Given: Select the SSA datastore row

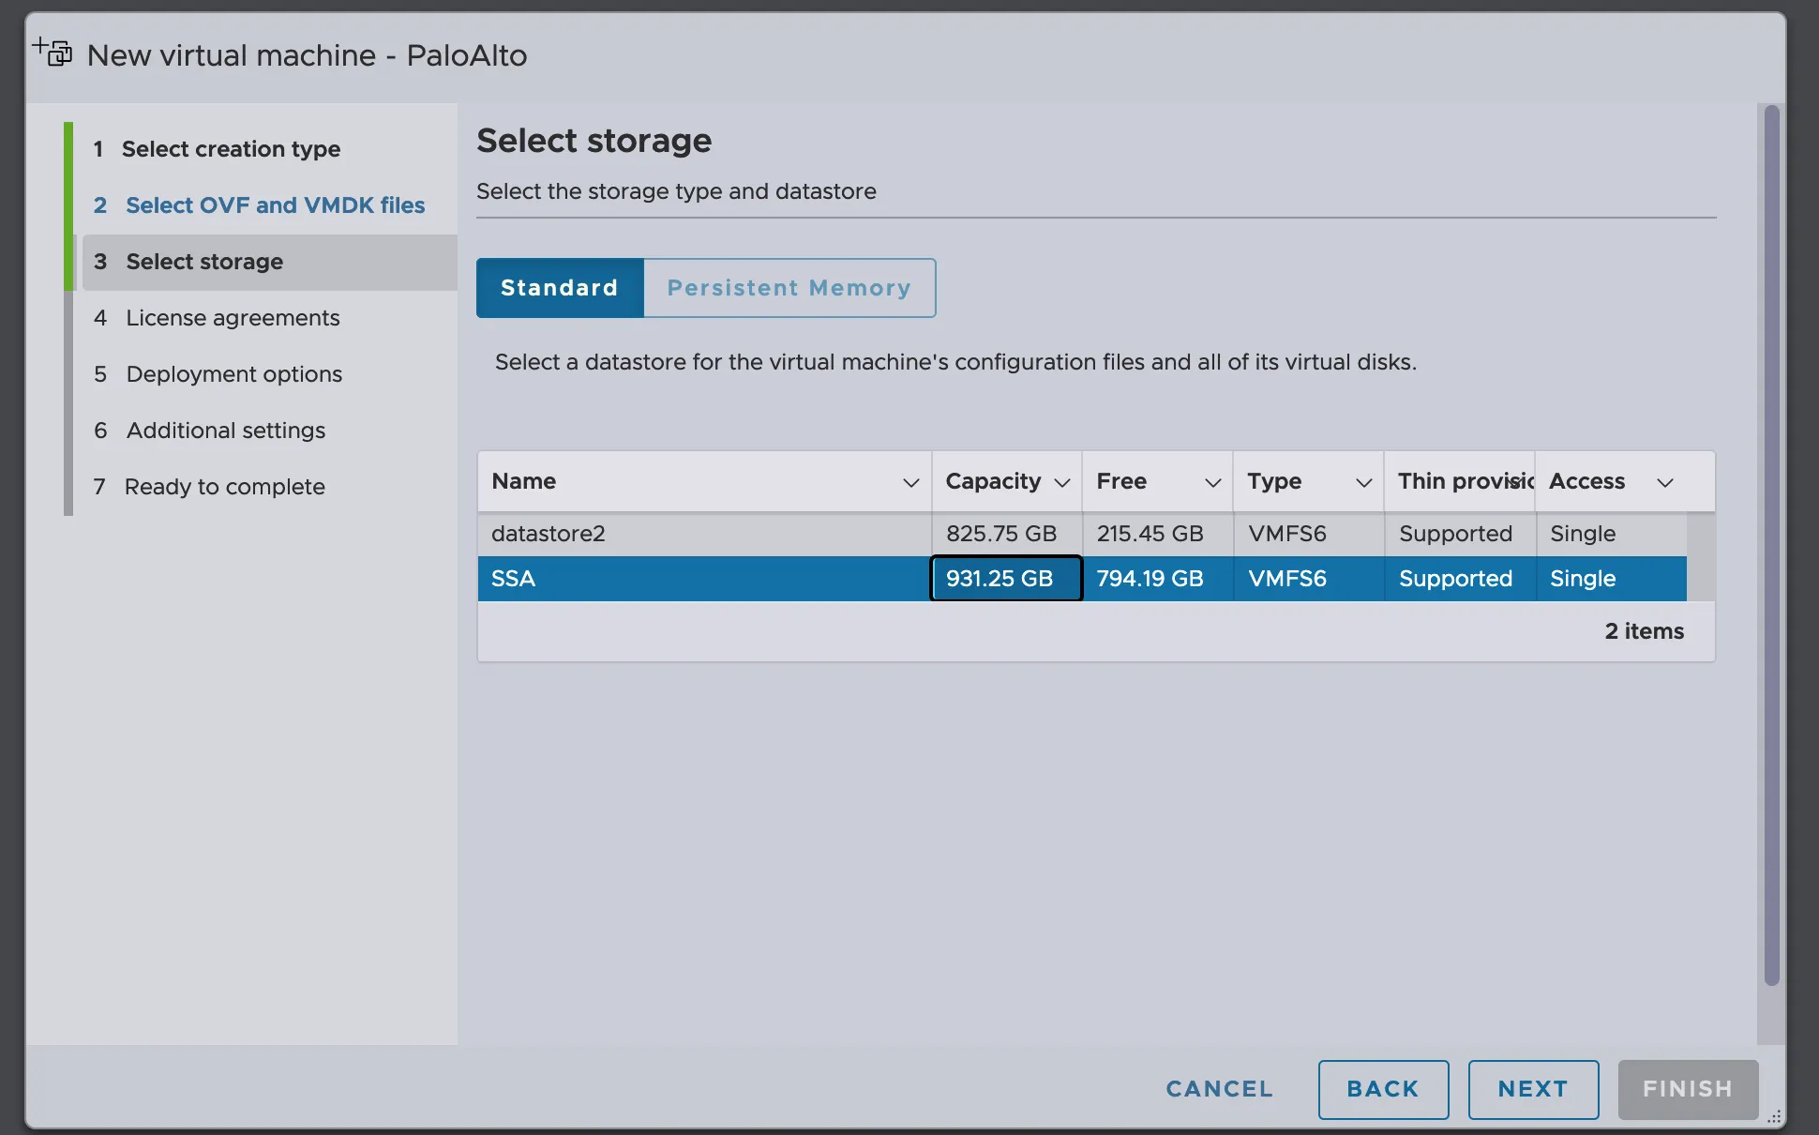Looking at the screenshot, I should [703, 579].
